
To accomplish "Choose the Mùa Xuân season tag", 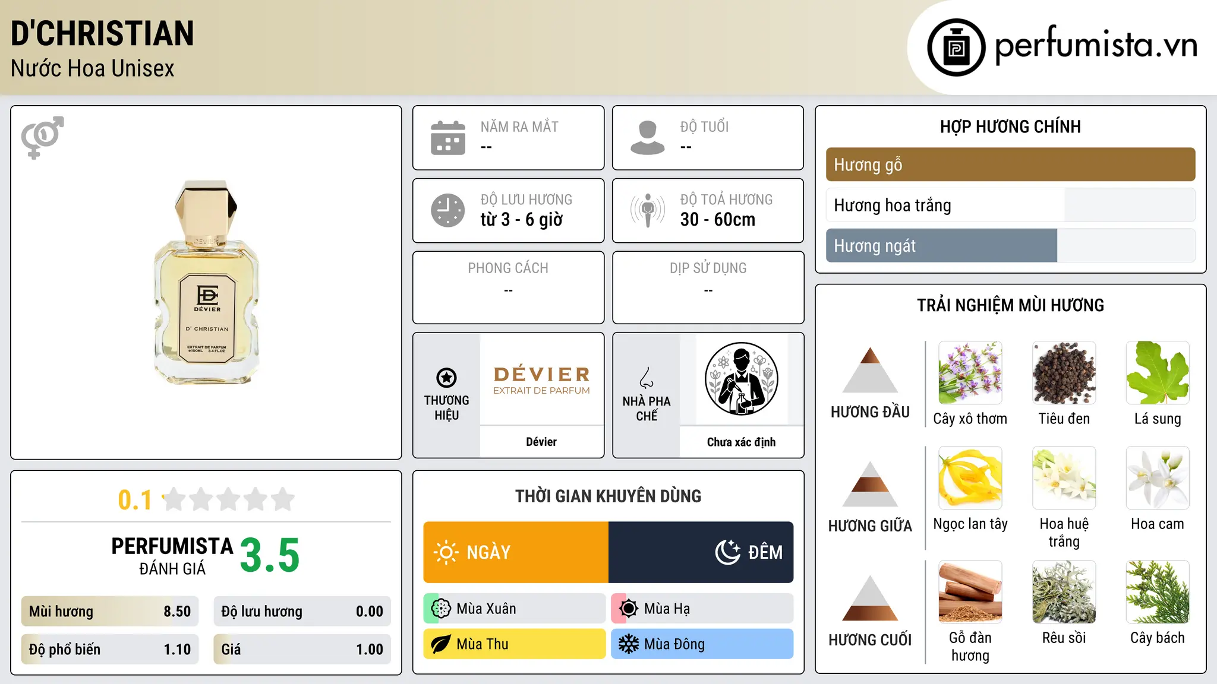I will click(x=515, y=609).
